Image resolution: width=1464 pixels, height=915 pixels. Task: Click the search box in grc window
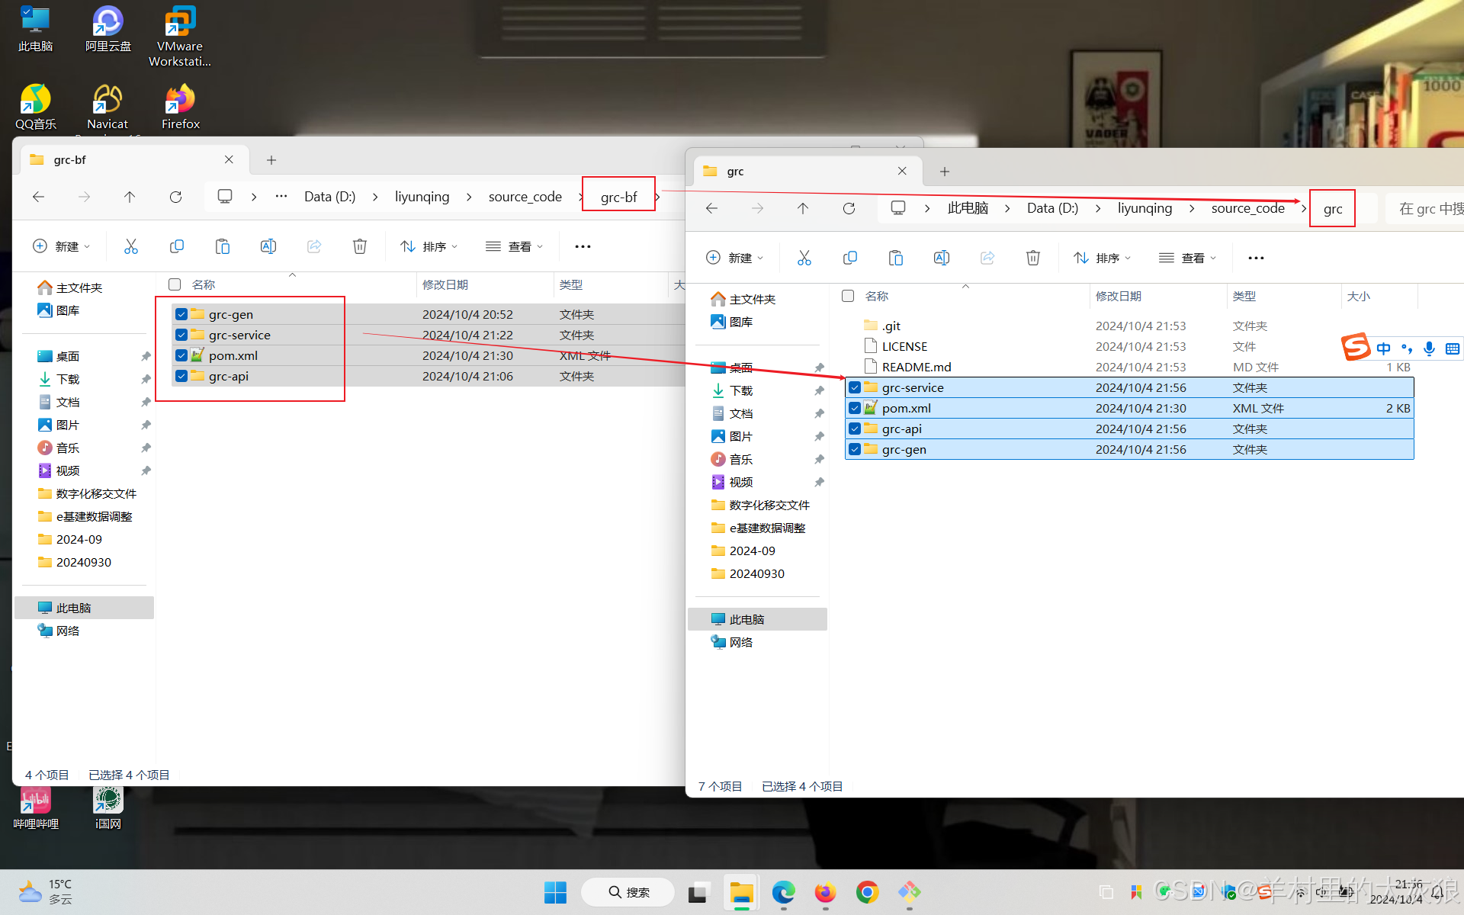click(x=1426, y=208)
